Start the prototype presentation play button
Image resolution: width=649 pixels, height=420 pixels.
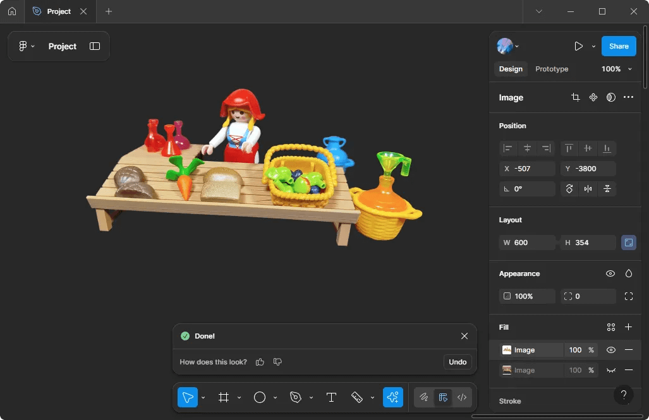pyautogui.click(x=579, y=46)
